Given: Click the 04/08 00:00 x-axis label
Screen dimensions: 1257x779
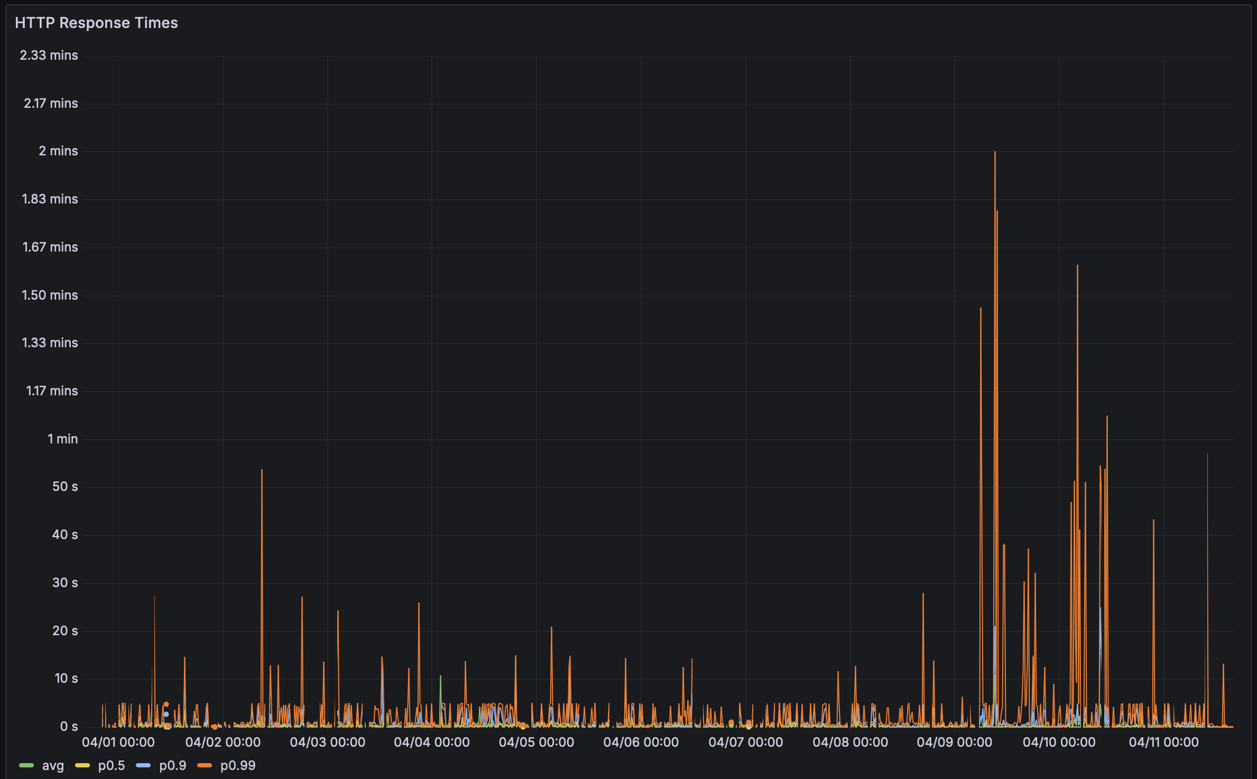Looking at the screenshot, I should [x=851, y=742].
